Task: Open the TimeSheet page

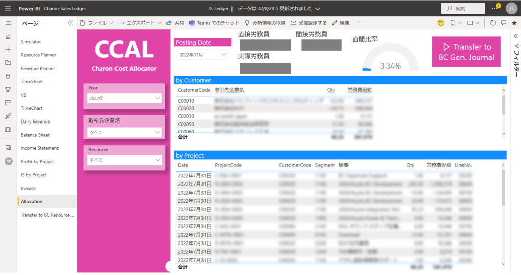Action: point(32,81)
